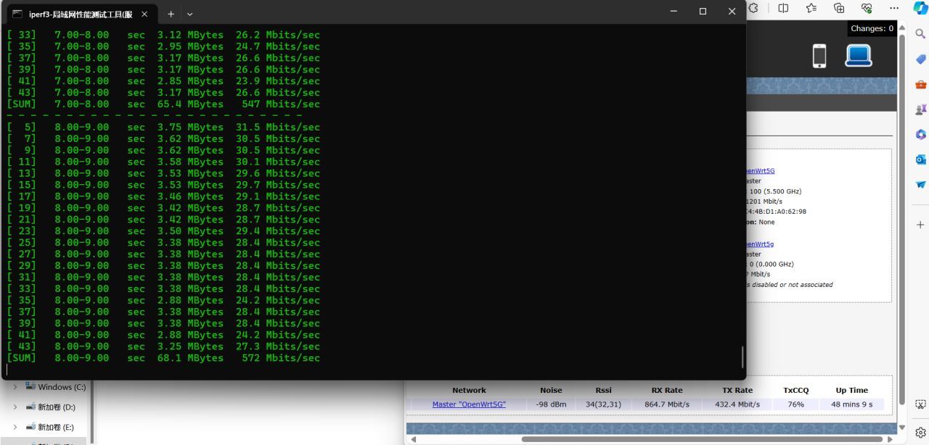Screen dimensions: 929x445
Task: Click the 432.4 Mbit/s TX rate value
Action: pyautogui.click(x=737, y=404)
